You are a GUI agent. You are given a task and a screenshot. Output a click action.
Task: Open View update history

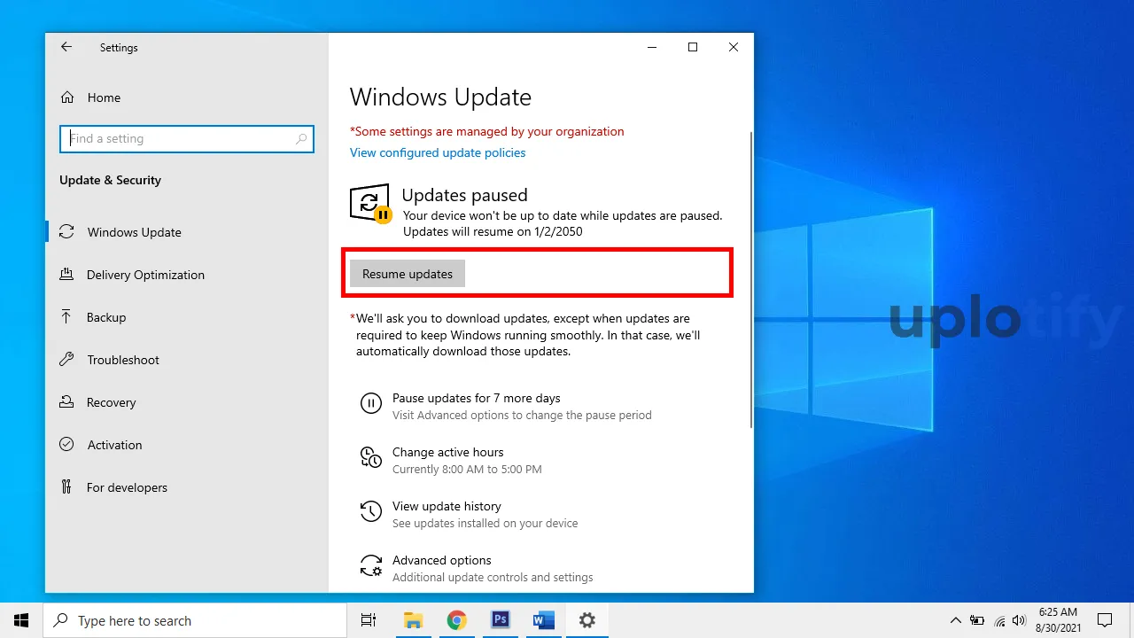click(447, 506)
